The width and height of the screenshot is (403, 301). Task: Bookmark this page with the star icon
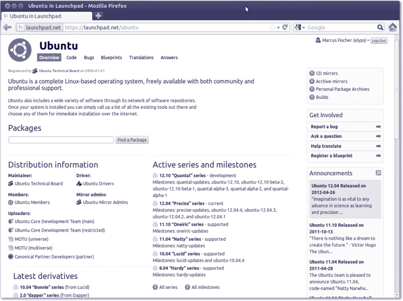272,28
